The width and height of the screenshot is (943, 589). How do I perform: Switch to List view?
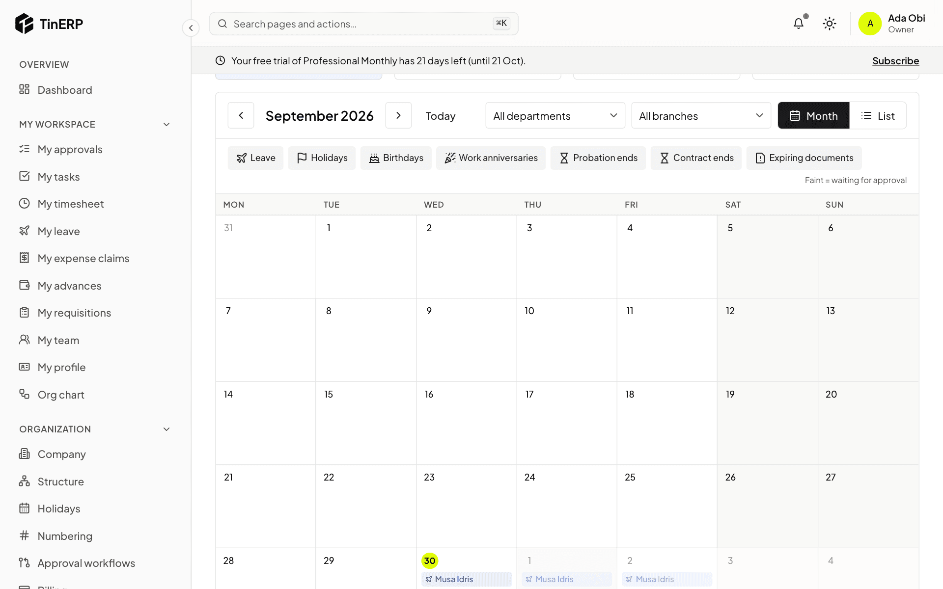[x=878, y=115]
